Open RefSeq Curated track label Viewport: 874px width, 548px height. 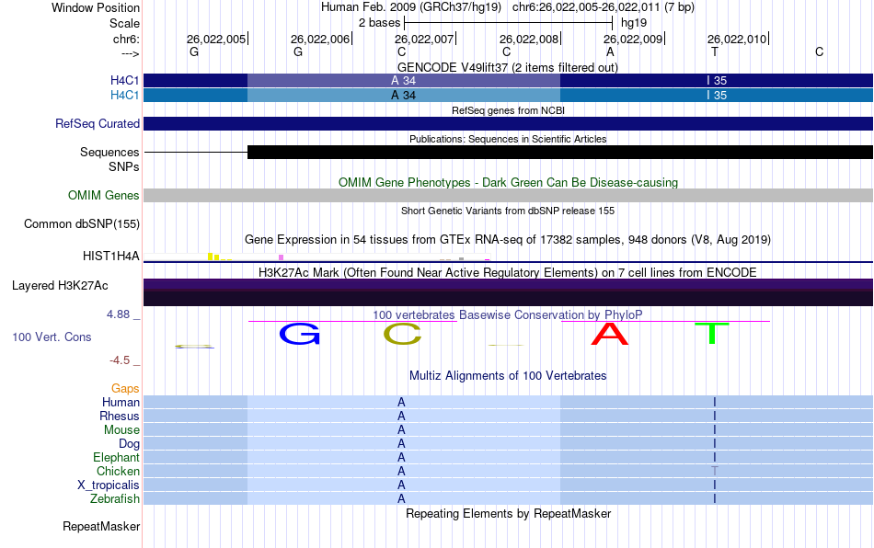pyautogui.click(x=98, y=123)
